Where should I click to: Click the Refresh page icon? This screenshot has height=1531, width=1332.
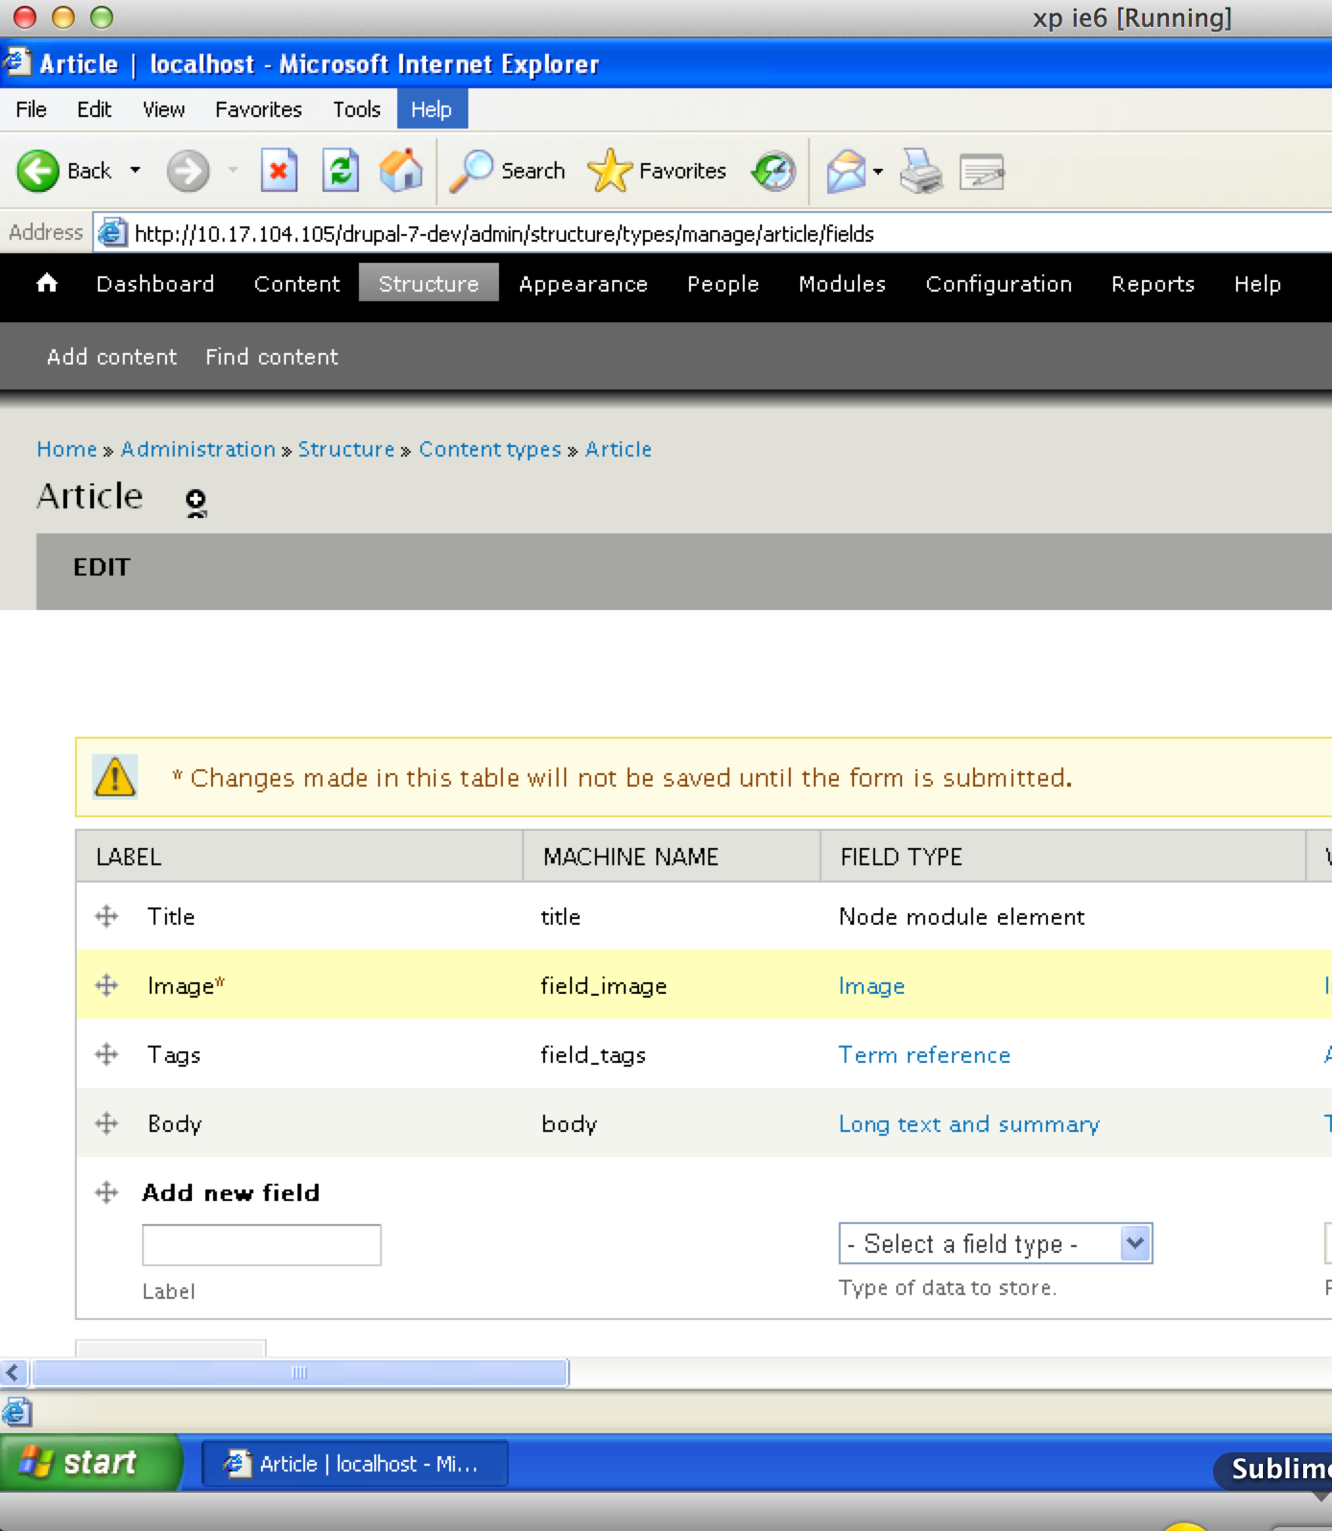click(341, 172)
